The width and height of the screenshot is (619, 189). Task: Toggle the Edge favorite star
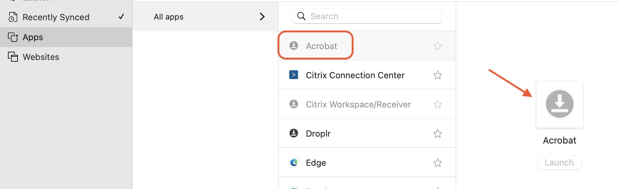[x=438, y=162]
